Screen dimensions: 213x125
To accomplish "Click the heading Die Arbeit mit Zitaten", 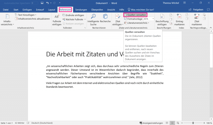I will point(85,54).
